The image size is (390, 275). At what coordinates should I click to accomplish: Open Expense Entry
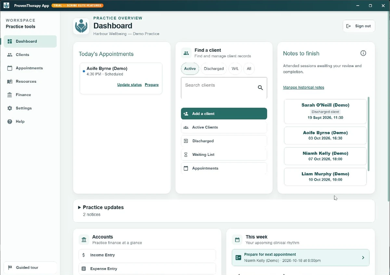coord(147,269)
